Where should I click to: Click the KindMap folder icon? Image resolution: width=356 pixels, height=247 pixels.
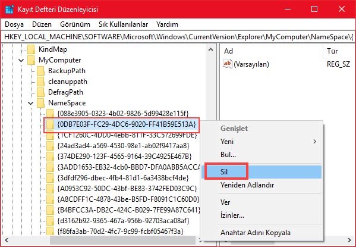click(x=31, y=49)
